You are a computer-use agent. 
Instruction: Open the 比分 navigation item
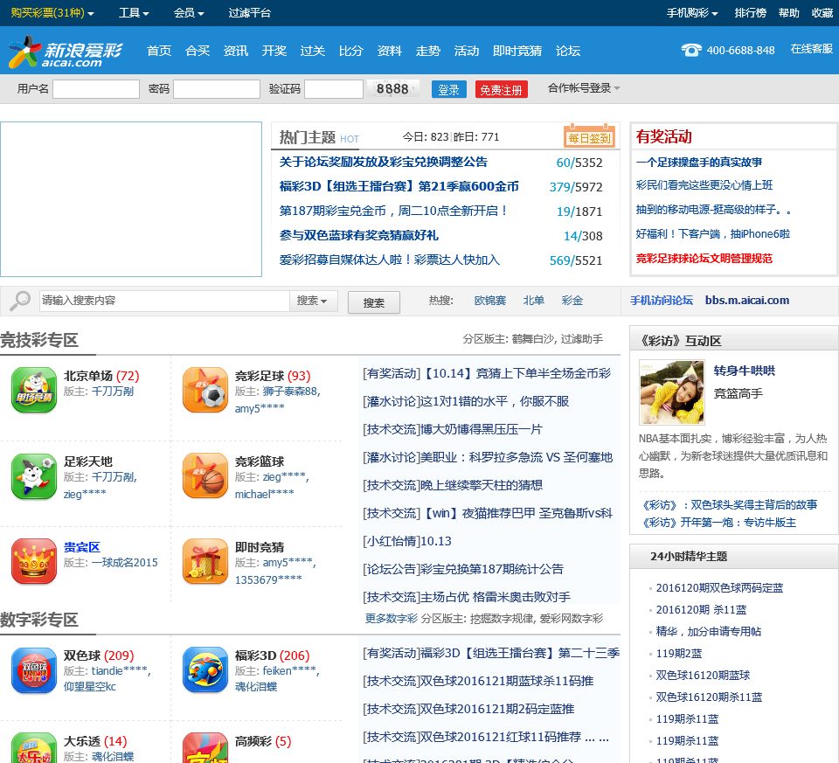point(351,51)
